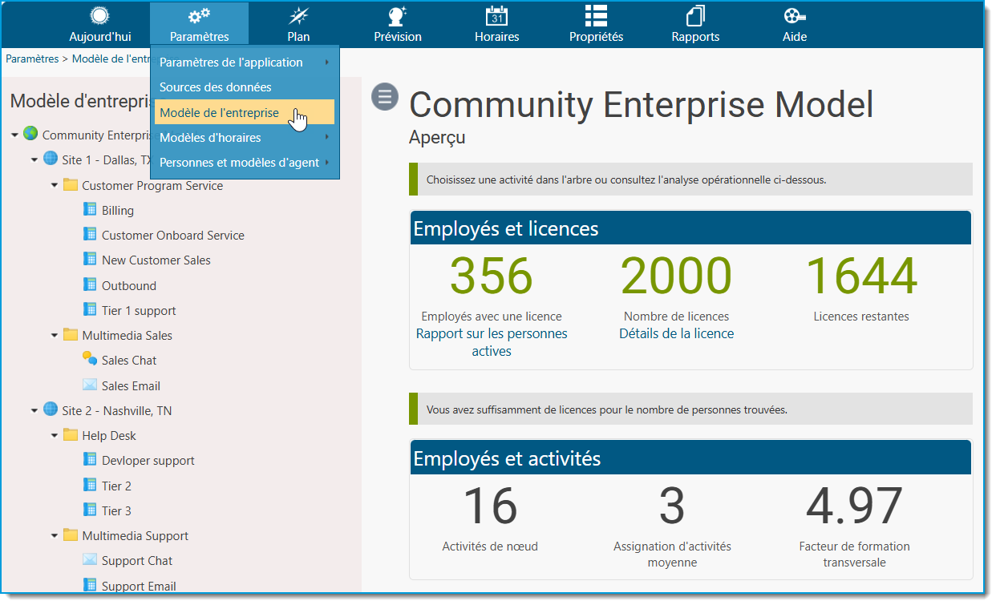Click the 356 licensed employees value
Viewport: 996px width, 605px height.
[491, 276]
